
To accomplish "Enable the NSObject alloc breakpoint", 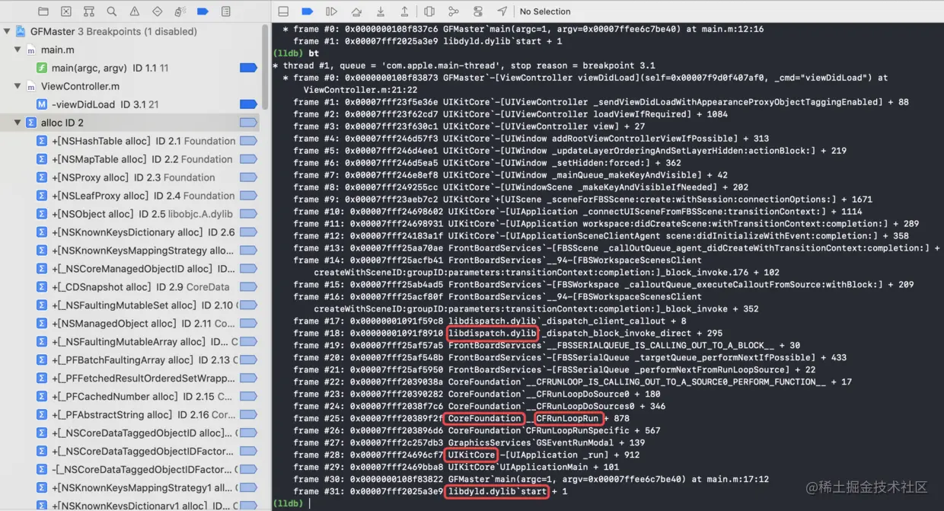I will coord(248,214).
